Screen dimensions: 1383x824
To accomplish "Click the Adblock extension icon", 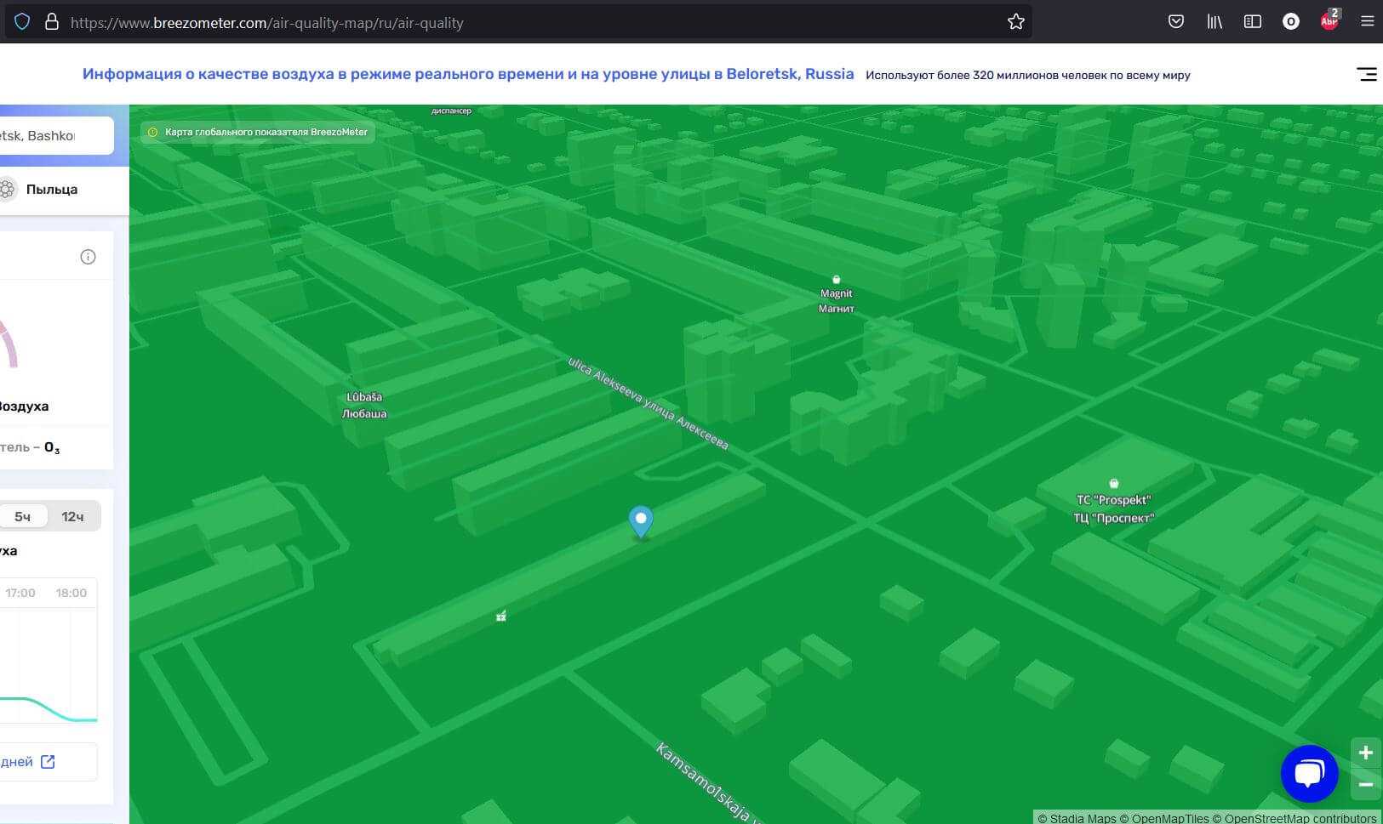I will tap(1329, 22).
